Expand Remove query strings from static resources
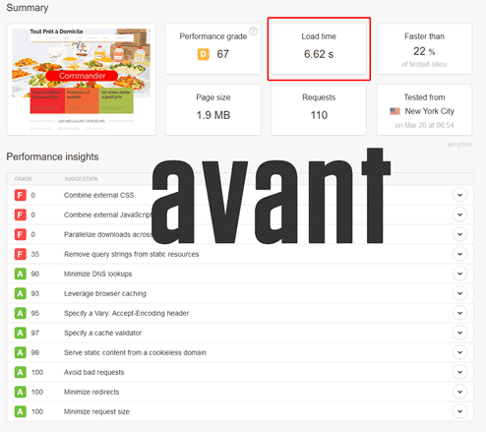This screenshot has height=432, width=486. pos(459,254)
